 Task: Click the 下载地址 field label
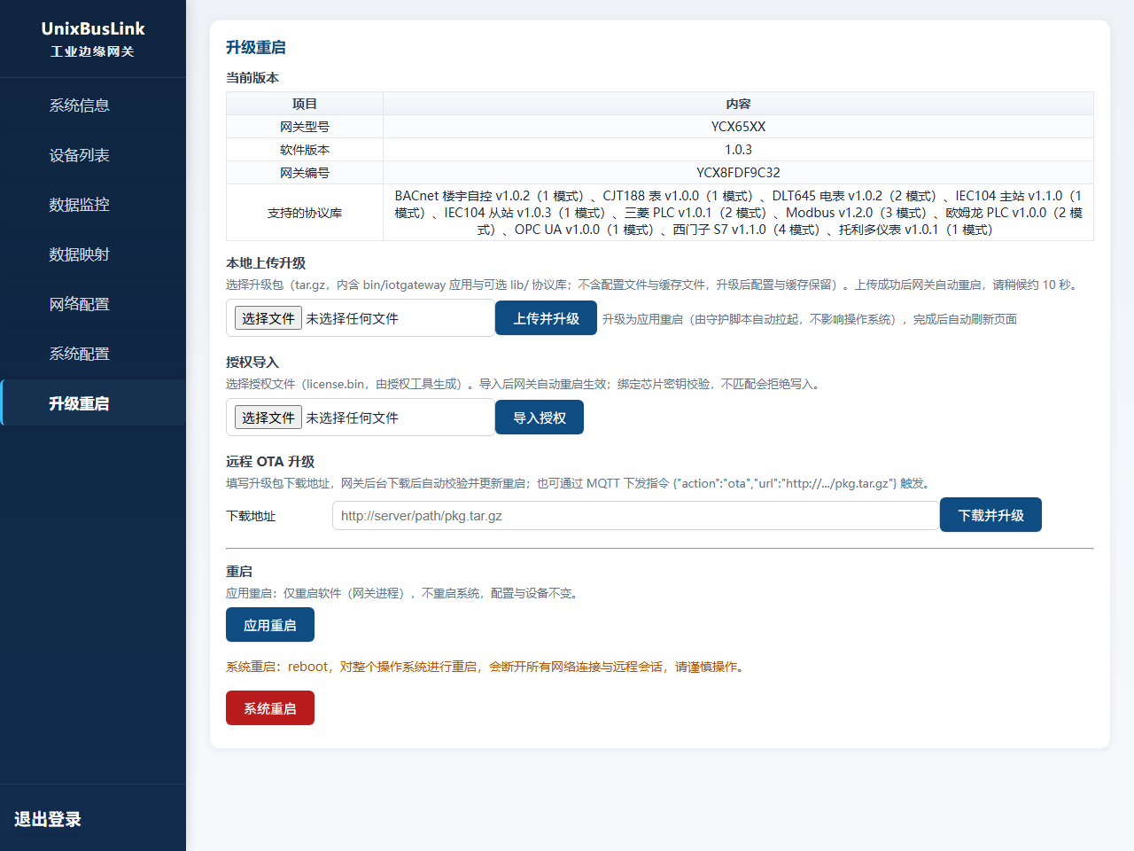(x=251, y=516)
